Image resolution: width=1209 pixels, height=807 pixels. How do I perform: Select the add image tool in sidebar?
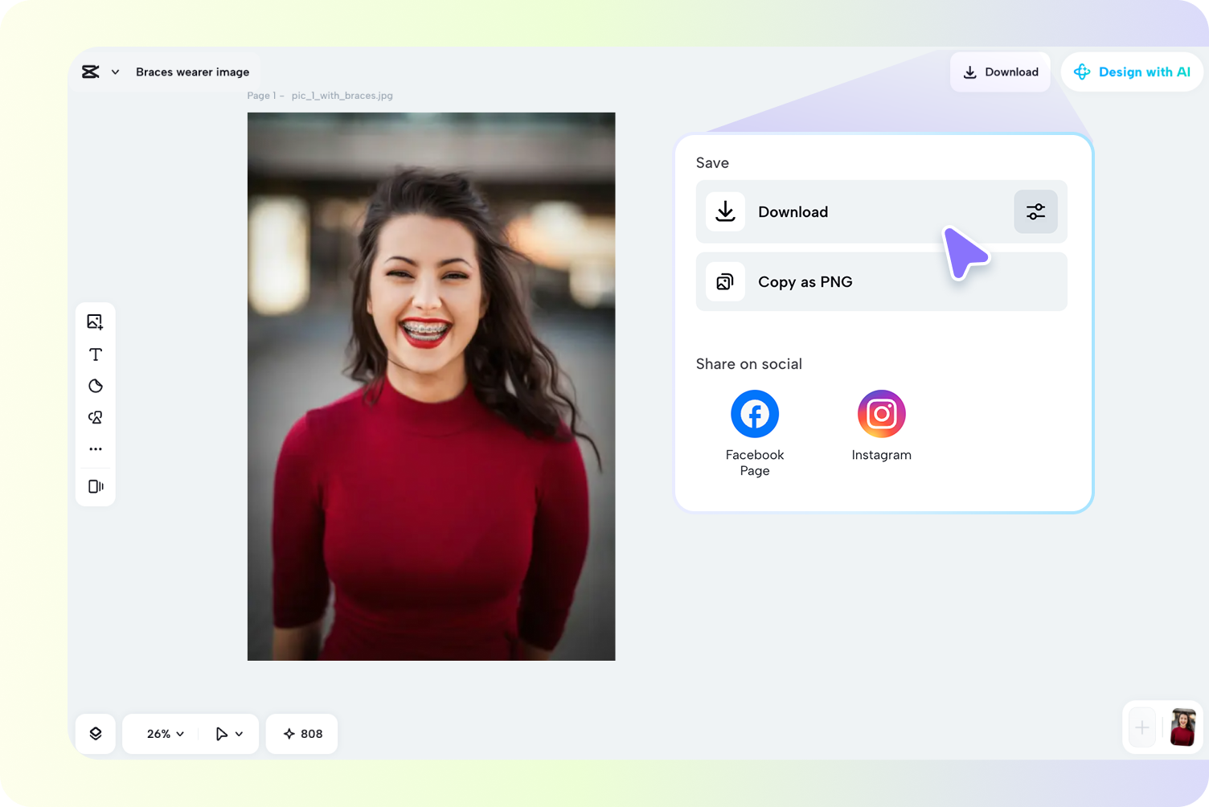click(95, 322)
